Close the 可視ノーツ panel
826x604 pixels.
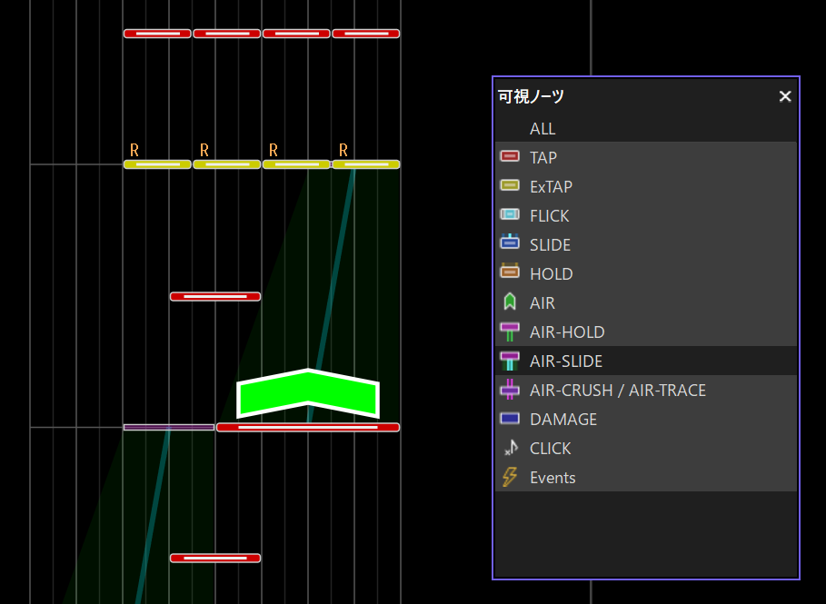(785, 96)
